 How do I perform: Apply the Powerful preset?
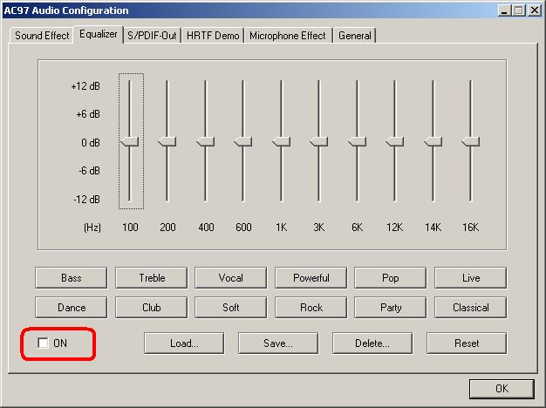tap(311, 278)
